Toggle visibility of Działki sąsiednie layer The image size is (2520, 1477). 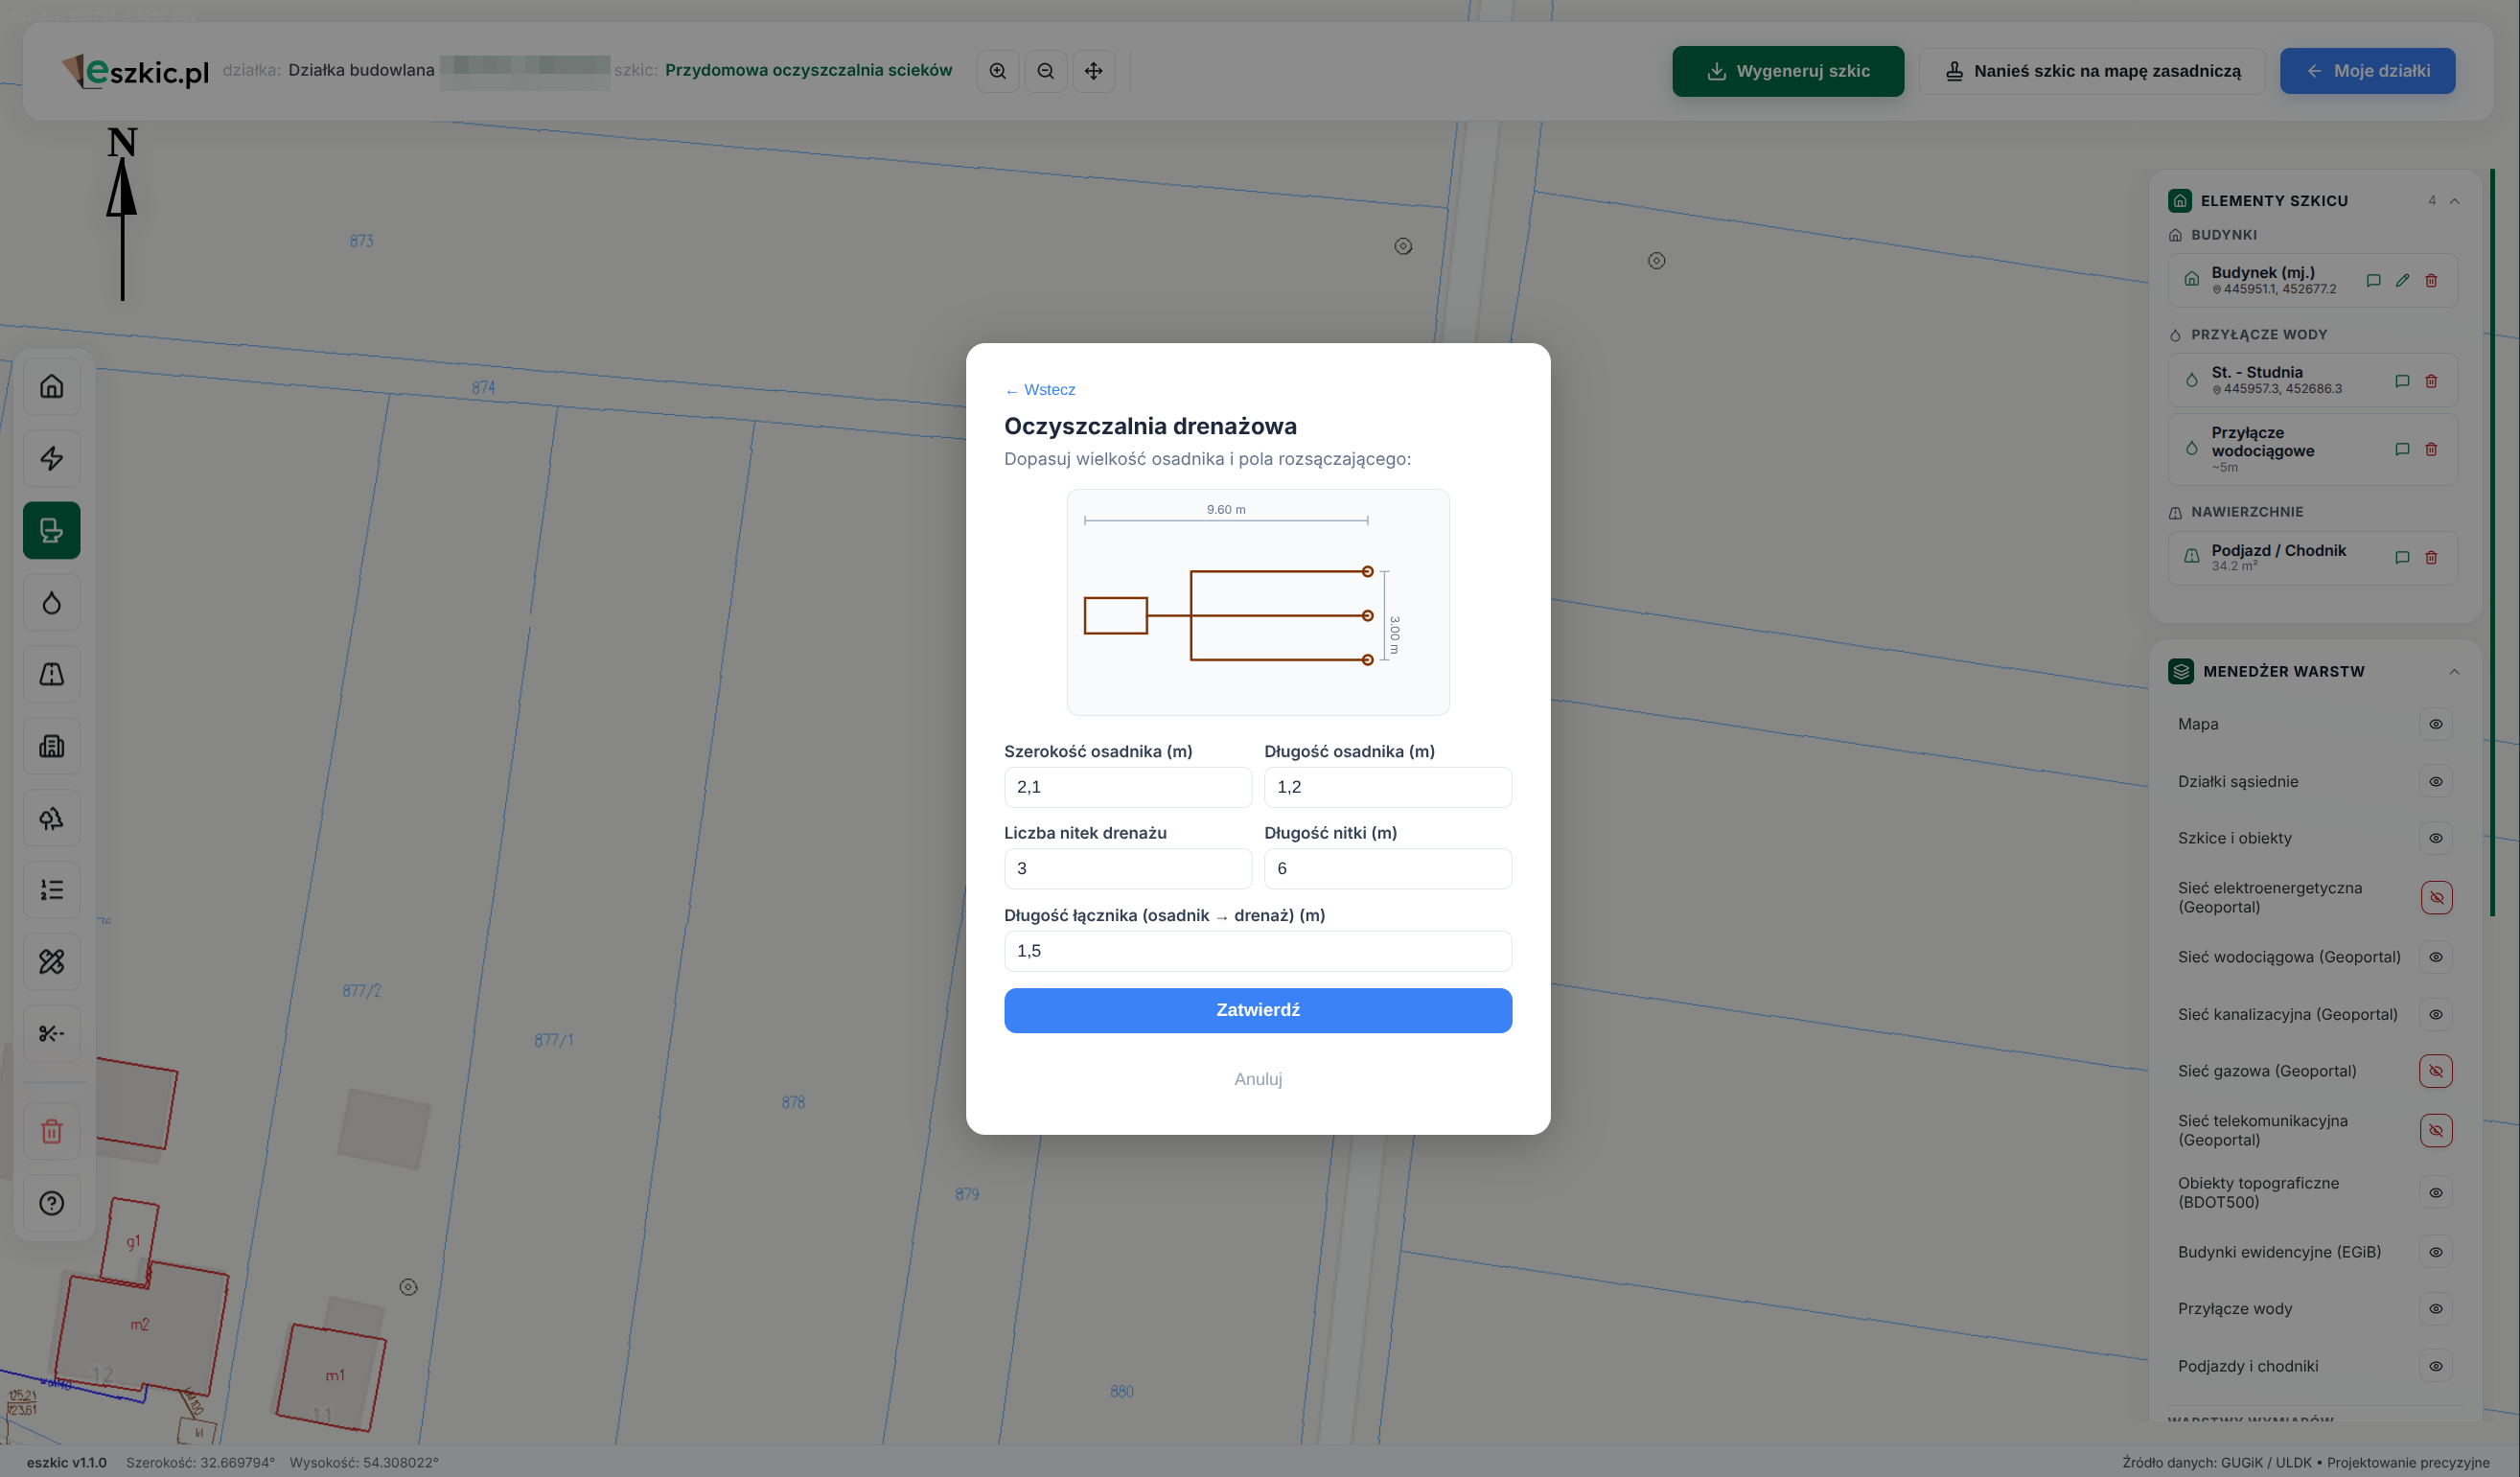[x=2436, y=782]
